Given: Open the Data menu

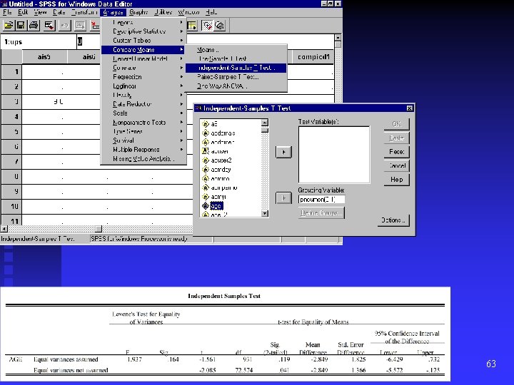Looking at the screenshot, I should tap(59, 12).
